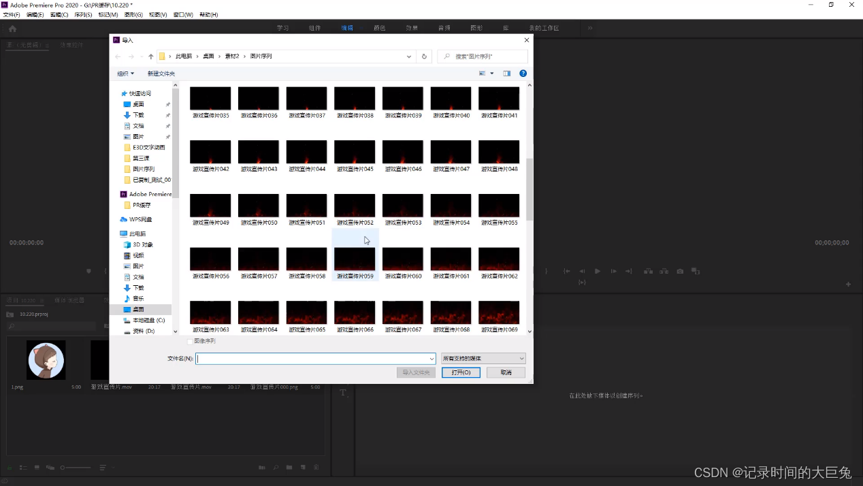Tick the 图像序列 checkbox

click(191, 341)
